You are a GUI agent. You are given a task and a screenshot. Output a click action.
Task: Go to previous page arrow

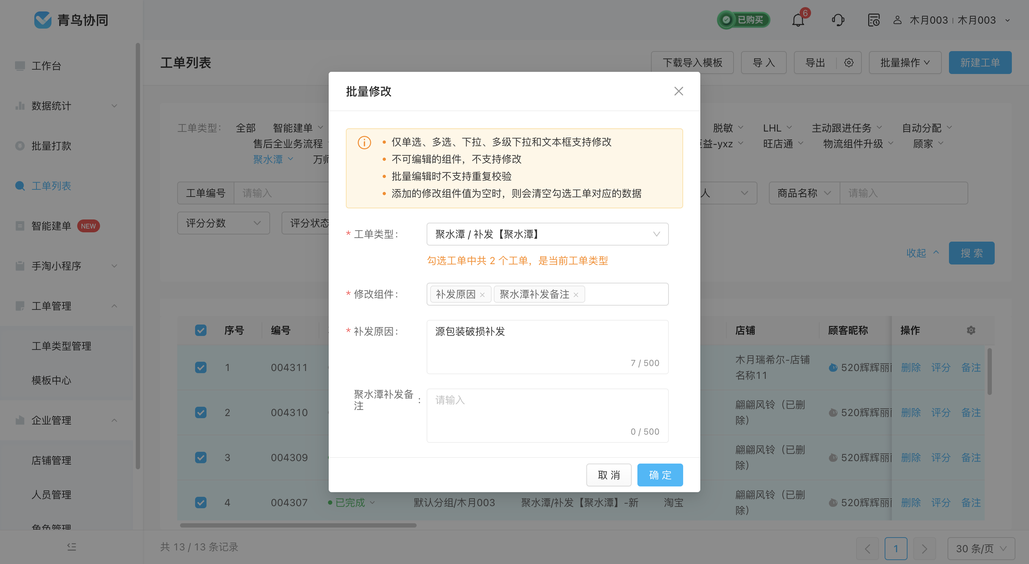click(x=867, y=549)
